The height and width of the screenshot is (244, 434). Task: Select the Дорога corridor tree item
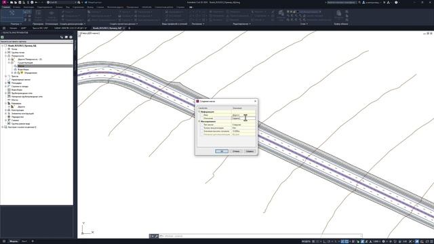21,106
